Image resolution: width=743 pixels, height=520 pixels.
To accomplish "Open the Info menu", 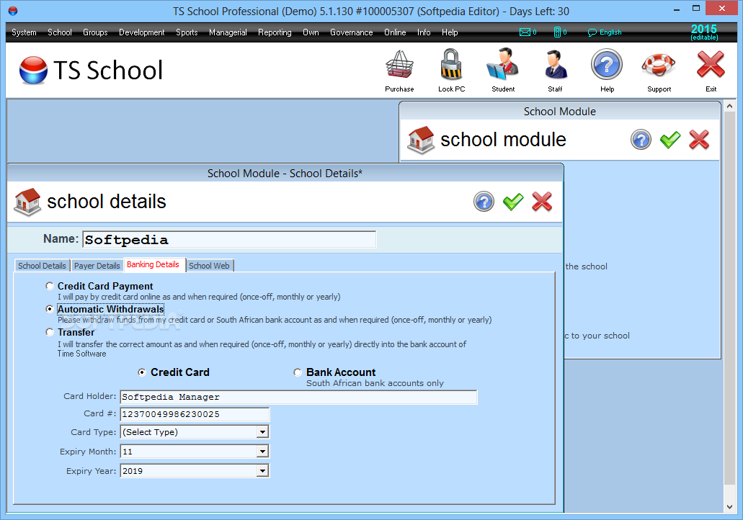I will click(x=424, y=32).
